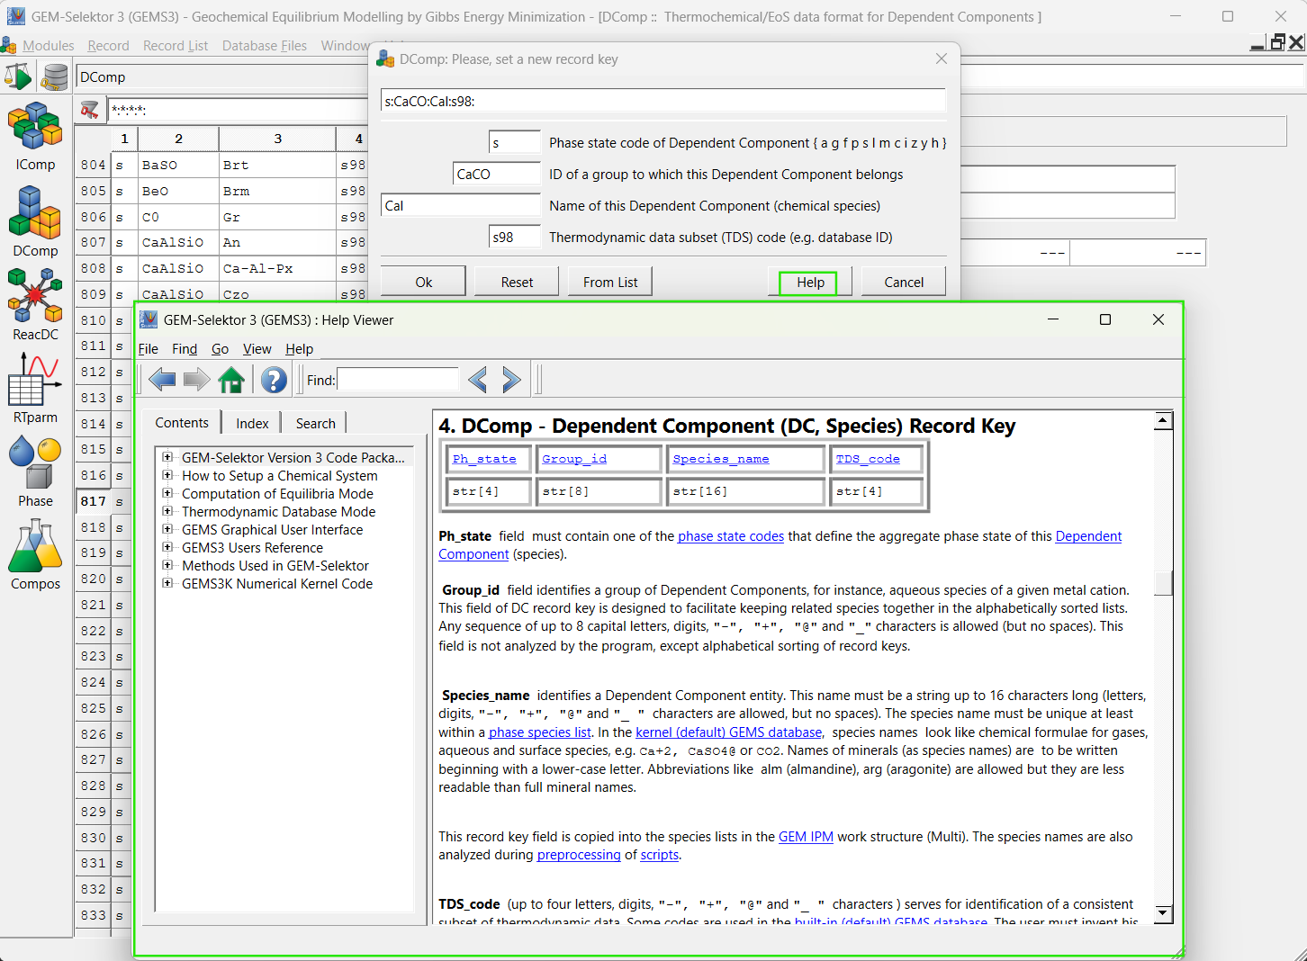Open Help Viewer View menu
1307x961 pixels.
coord(257,349)
